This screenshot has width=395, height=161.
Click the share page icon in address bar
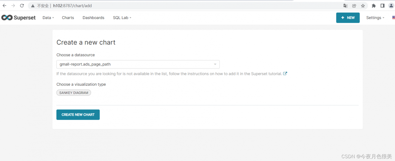[x=354, y=6]
